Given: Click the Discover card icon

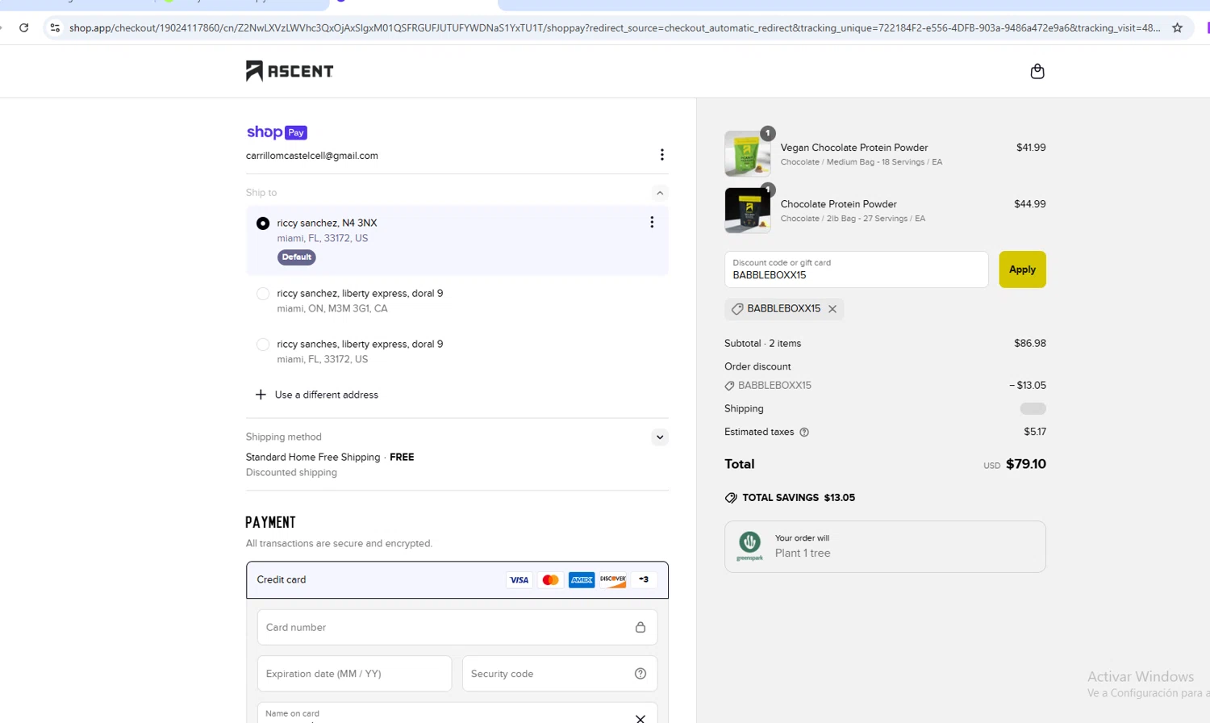Looking at the screenshot, I should pyautogui.click(x=612, y=579).
